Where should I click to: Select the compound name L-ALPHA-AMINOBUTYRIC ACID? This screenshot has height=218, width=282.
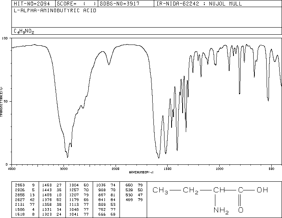pyautogui.click(x=55, y=11)
